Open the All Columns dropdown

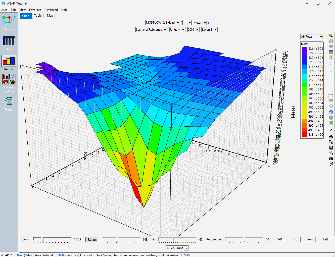tap(177, 248)
